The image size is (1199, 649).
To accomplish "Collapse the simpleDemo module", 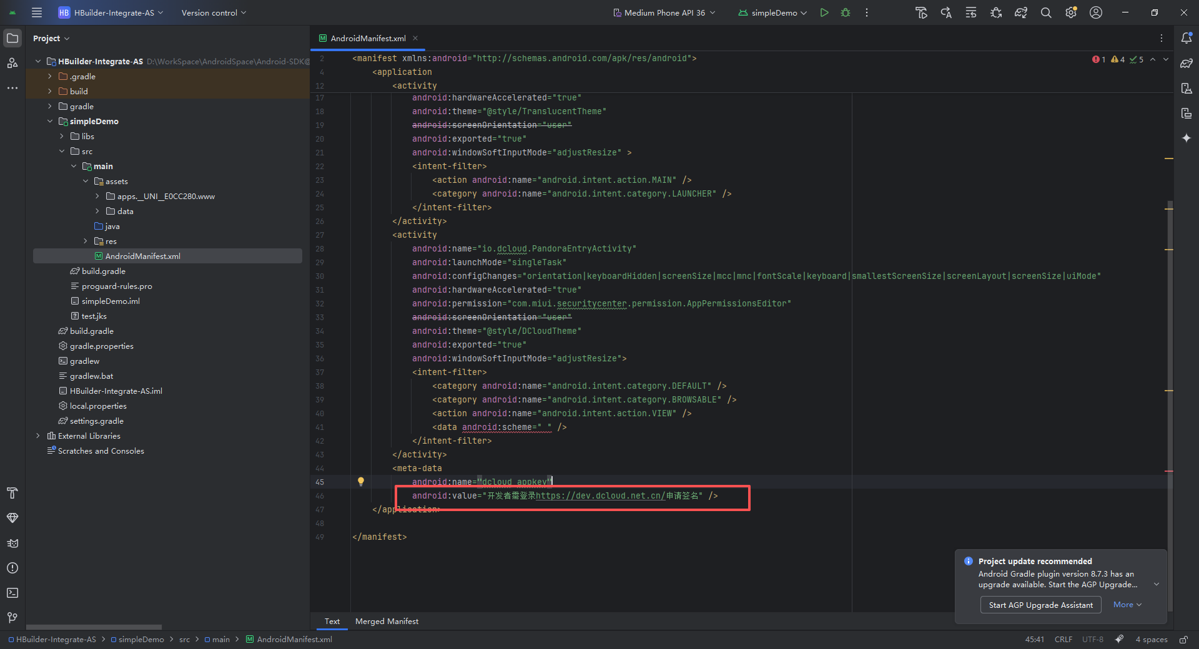I will 50,121.
